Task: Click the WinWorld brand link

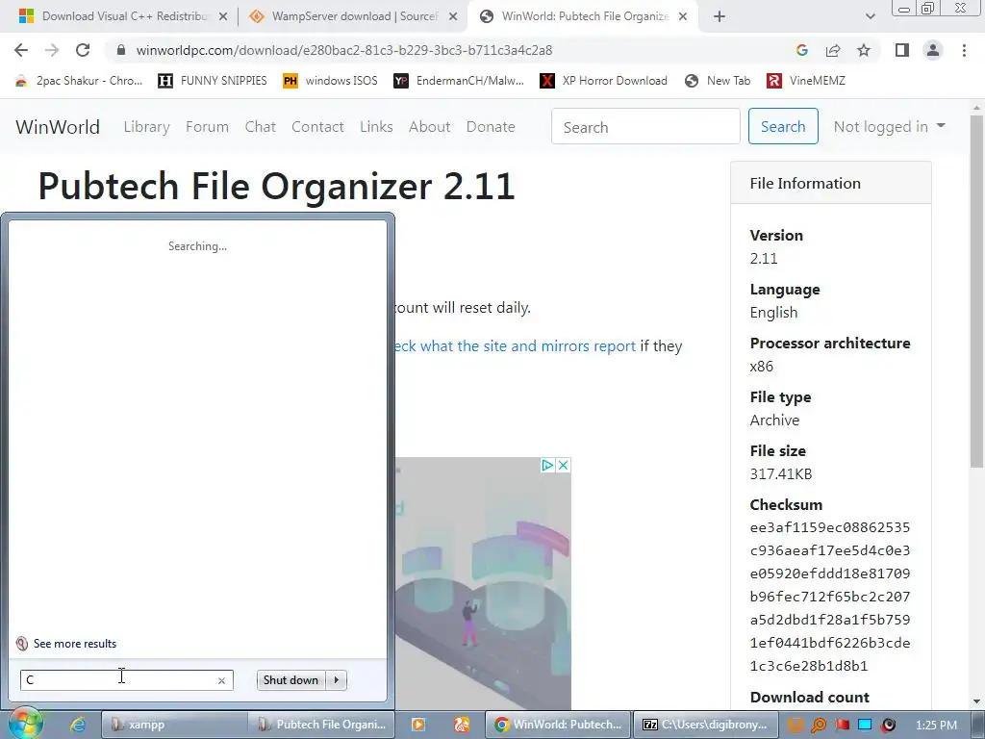Action: [58, 127]
